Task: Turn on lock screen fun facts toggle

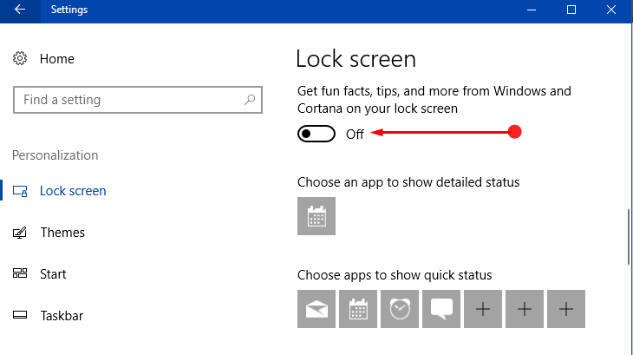Action: click(x=316, y=134)
